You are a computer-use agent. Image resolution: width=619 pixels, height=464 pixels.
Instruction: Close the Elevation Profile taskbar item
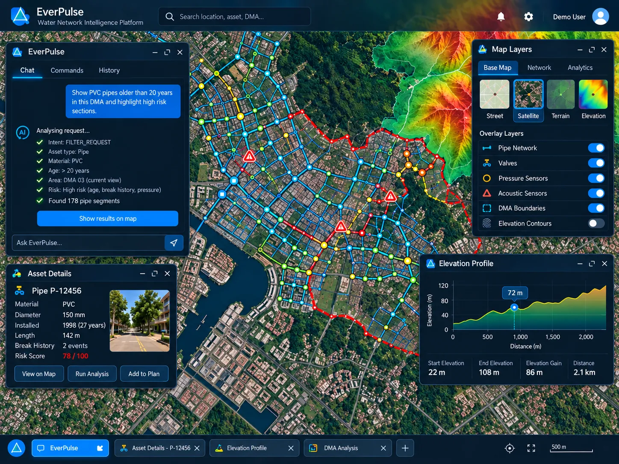(x=291, y=448)
